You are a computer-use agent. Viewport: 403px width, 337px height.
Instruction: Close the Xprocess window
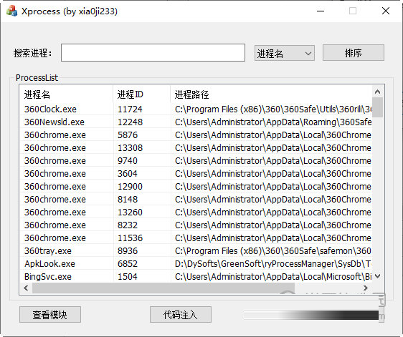pyautogui.click(x=386, y=11)
